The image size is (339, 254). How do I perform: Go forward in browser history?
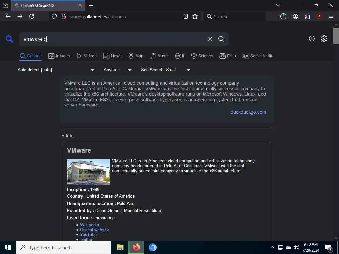[x=20, y=17]
